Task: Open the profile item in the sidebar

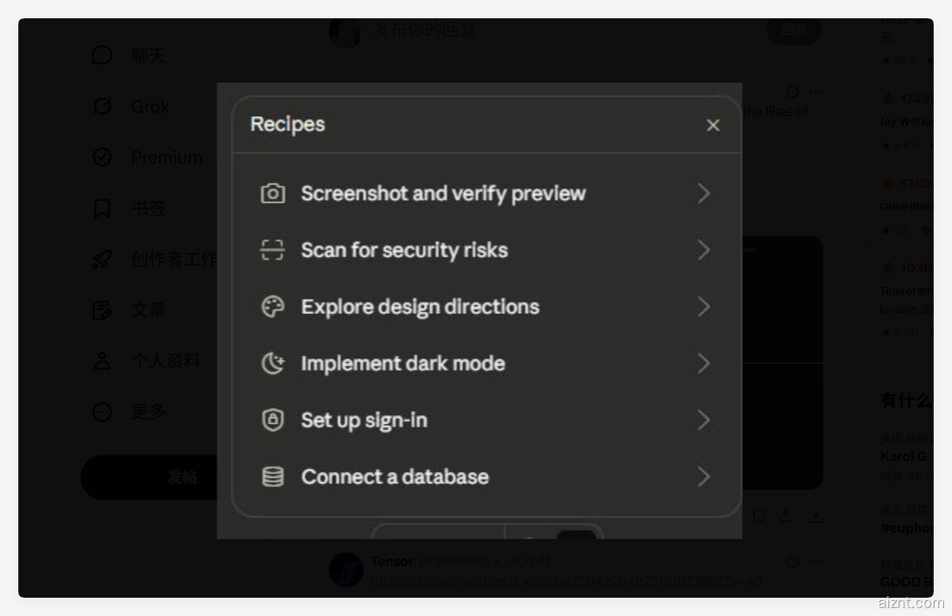Action: point(165,361)
